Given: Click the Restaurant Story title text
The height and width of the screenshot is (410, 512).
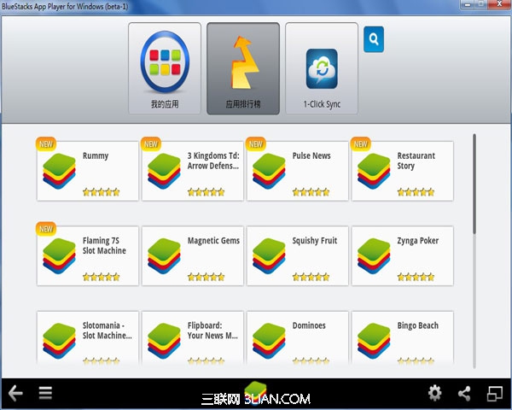Looking at the screenshot, I should (416, 161).
